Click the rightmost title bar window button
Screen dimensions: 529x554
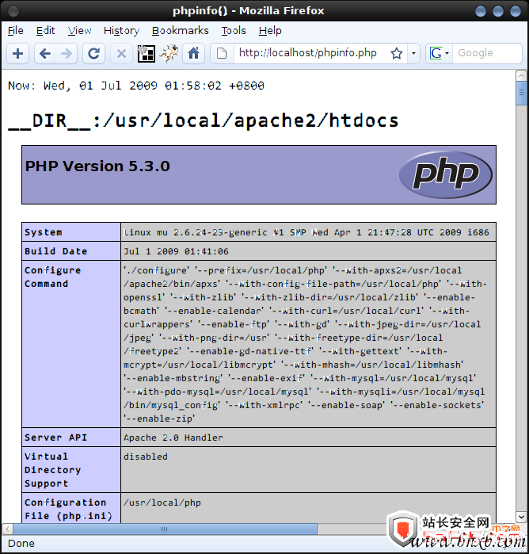click(x=516, y=11)
